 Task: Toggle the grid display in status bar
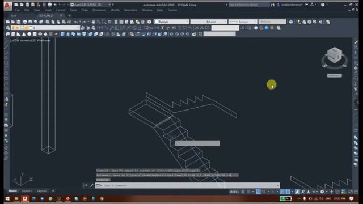point(243,192)
